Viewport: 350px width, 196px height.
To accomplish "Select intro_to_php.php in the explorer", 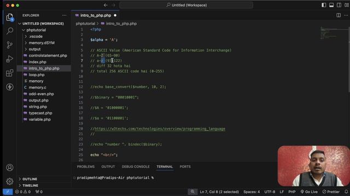I will [44, 69].
